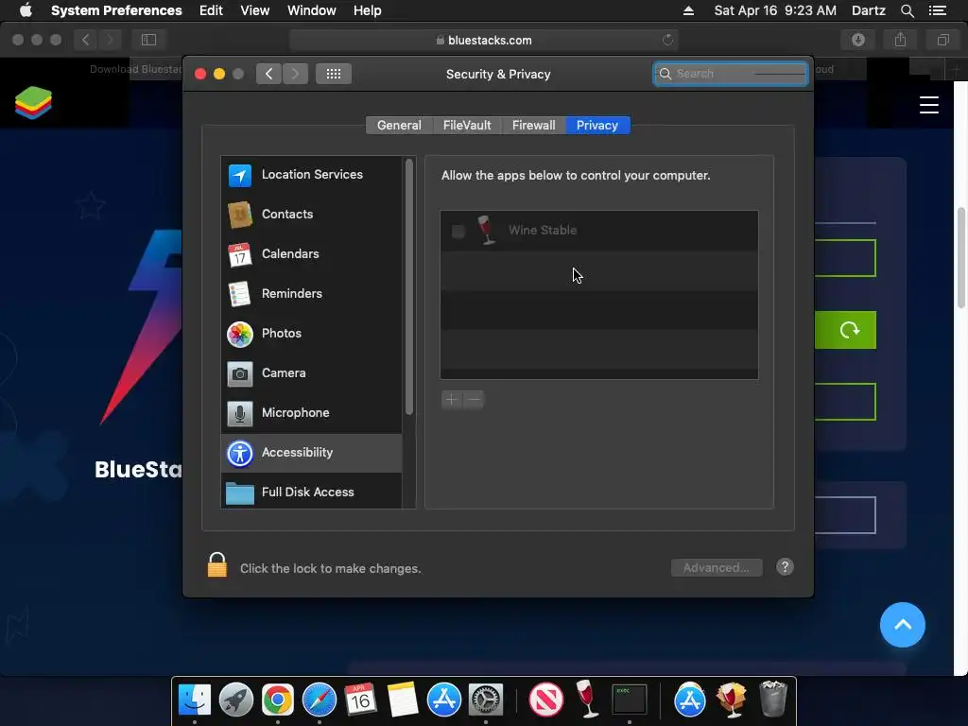Select the Contacts book icon
The height and width of the screenshot is (726, 968).
tap(239, 215)
